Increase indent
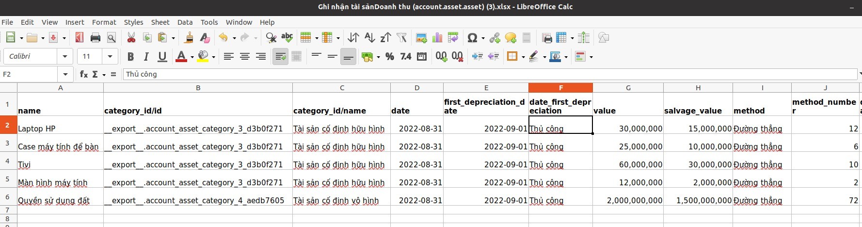862x227 pixels. [x=477, y=57]
